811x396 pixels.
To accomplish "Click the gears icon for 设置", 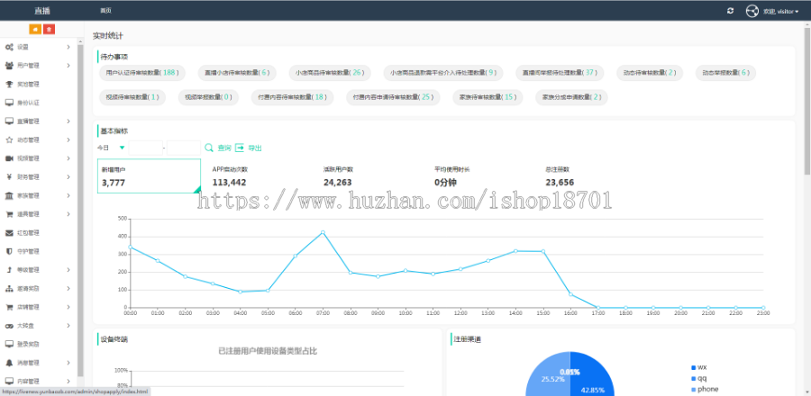I will pos(9,47).
